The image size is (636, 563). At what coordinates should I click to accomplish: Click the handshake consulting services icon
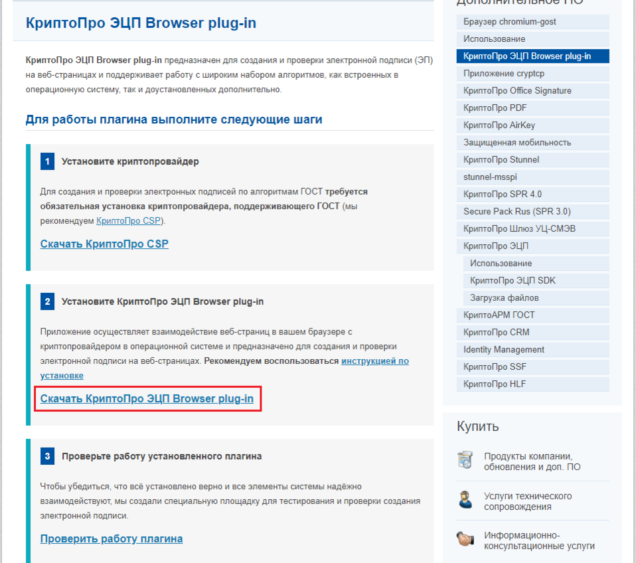(465, 539)
